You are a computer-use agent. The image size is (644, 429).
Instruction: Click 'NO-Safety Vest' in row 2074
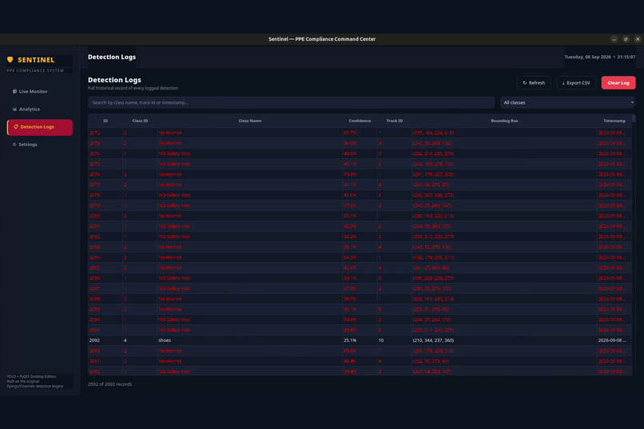(x=250, y=153)
